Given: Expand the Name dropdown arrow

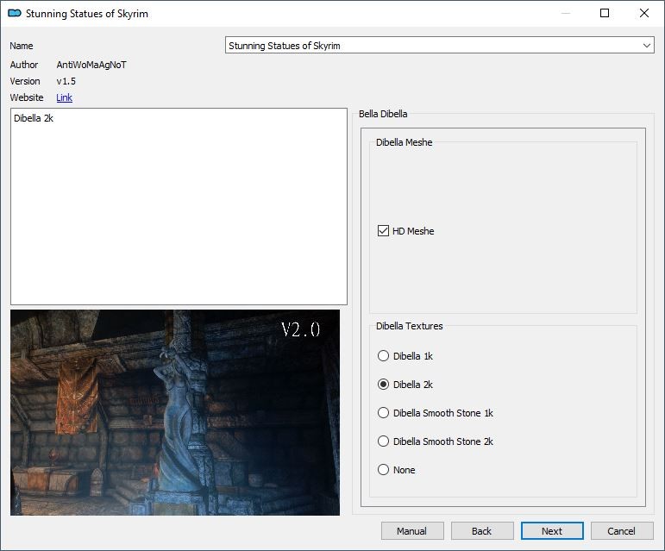Looking at the screenshot, I should [x=647, y=46].
